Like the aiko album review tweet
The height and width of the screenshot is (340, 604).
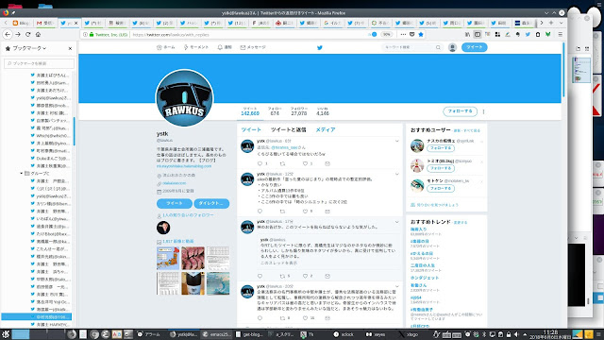point(305,212)
